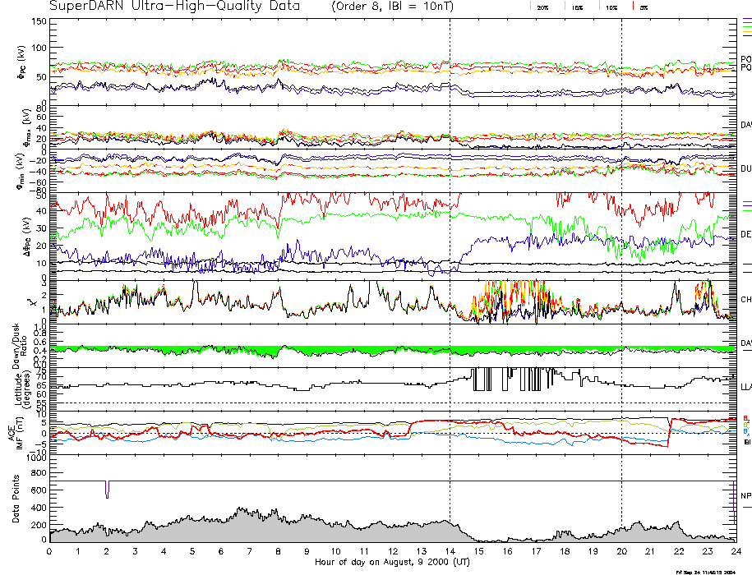752x575 pixels.
Task: Click the purple dip near hour 2 in Data Points
Action: pyautogui.click(x=107, y=490)
